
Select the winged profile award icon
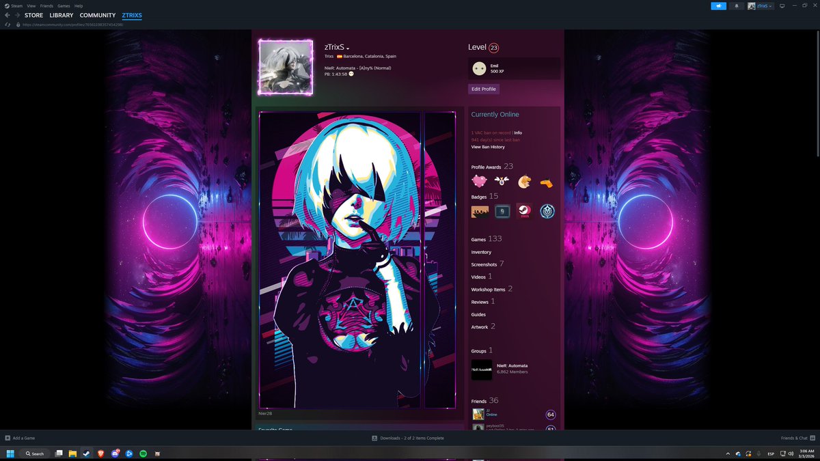[x=502, y=181]
